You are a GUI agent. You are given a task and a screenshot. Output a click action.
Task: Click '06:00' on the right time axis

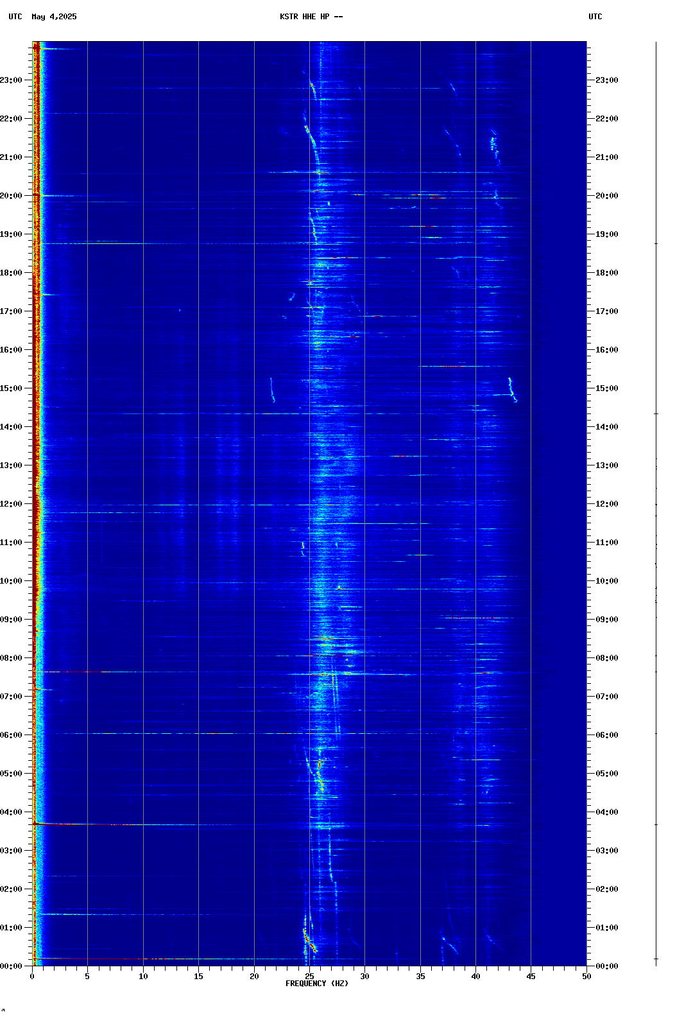click(x=607, y=735)
